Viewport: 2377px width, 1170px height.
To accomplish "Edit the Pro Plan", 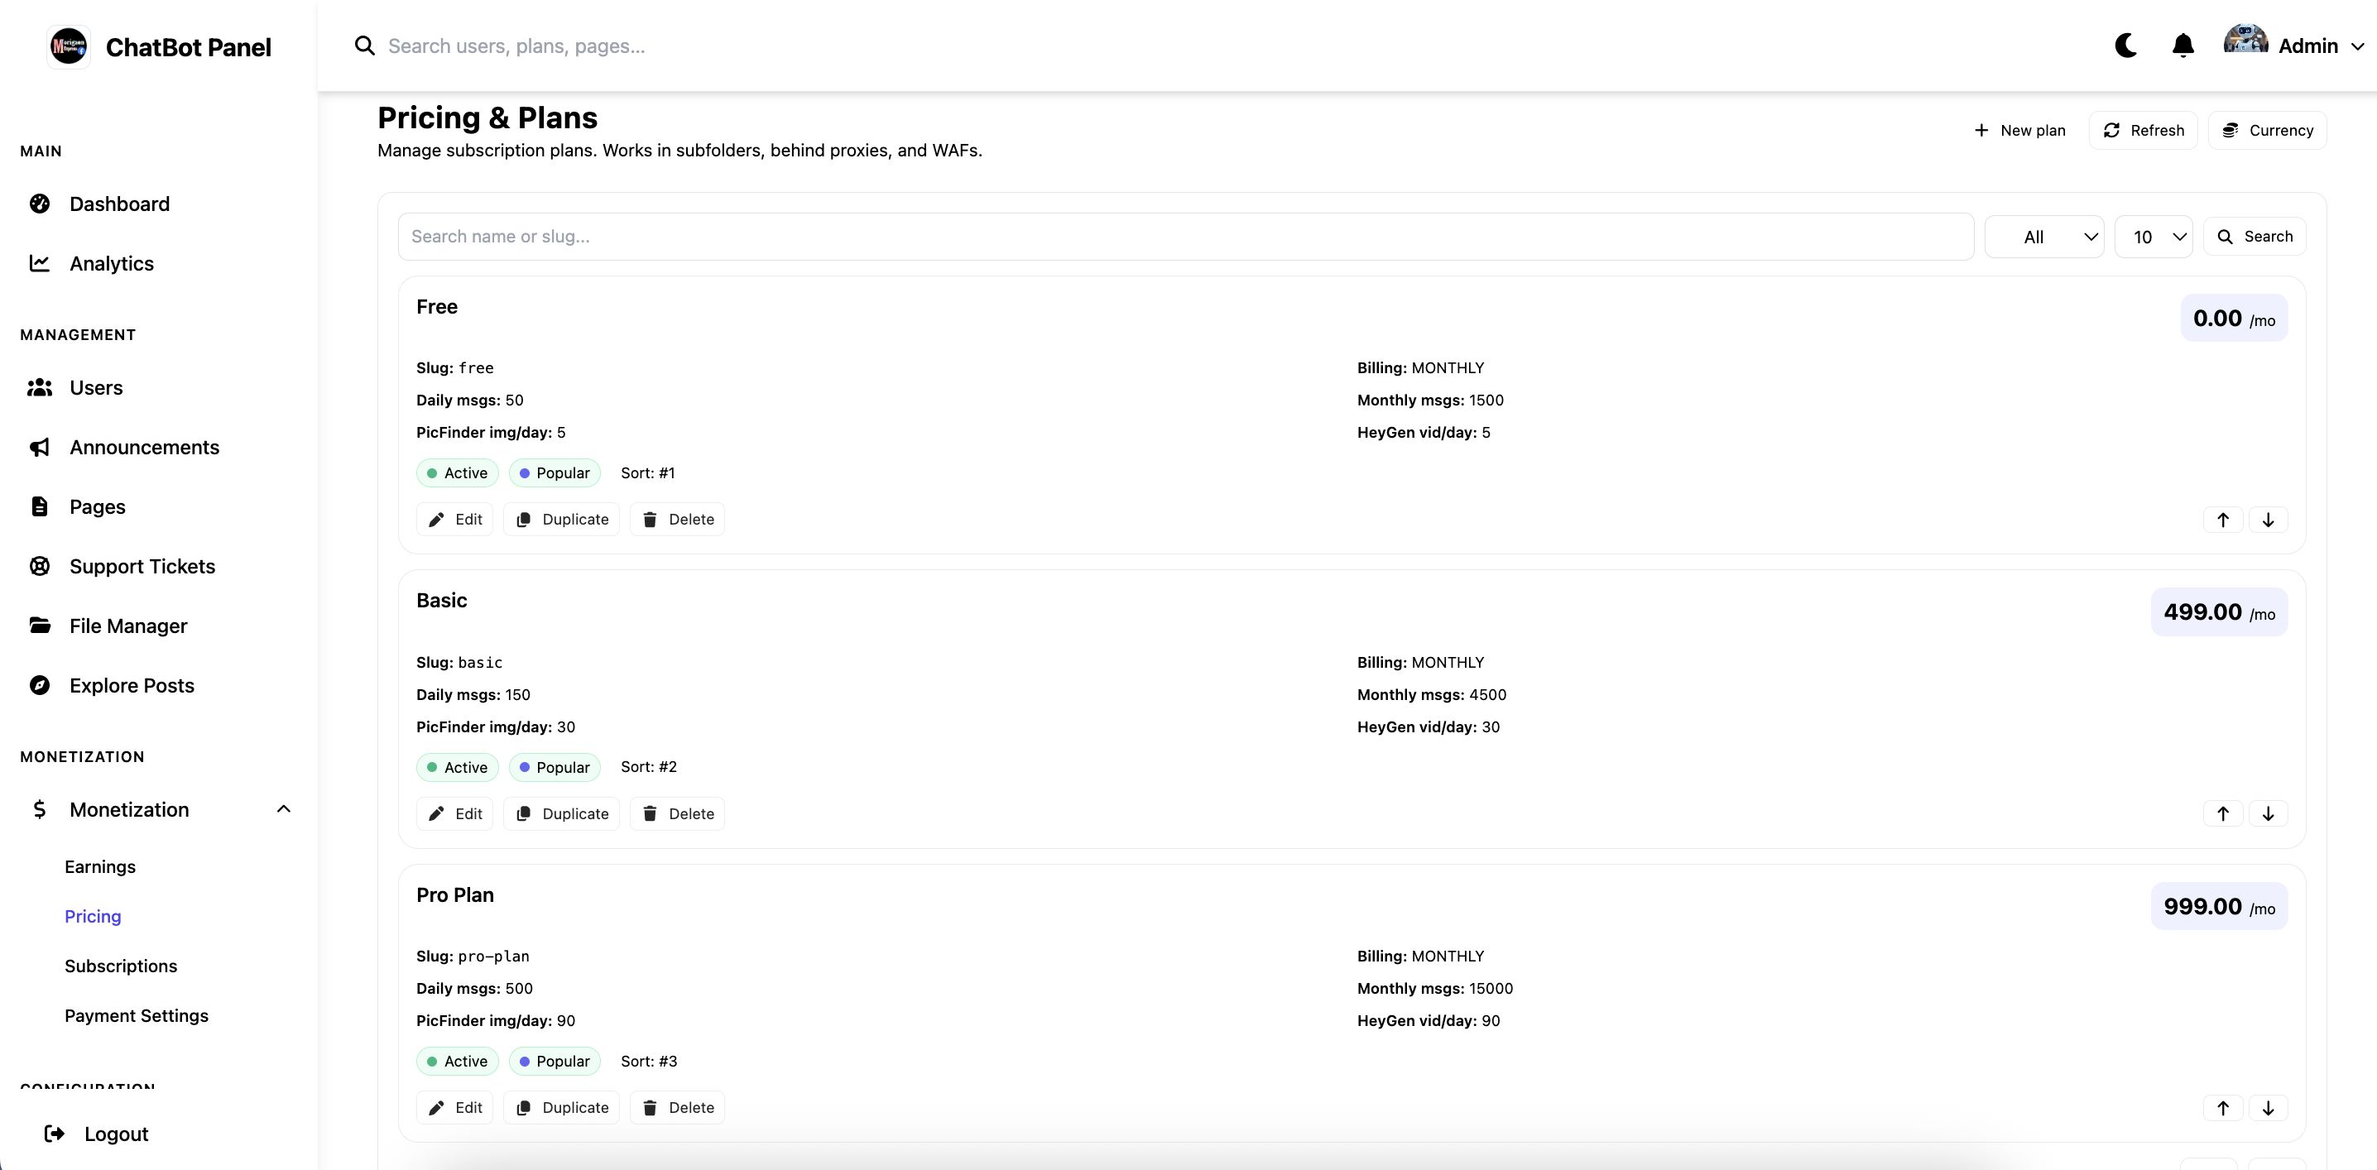I will pyautogui.click(x=455, y=1108).
